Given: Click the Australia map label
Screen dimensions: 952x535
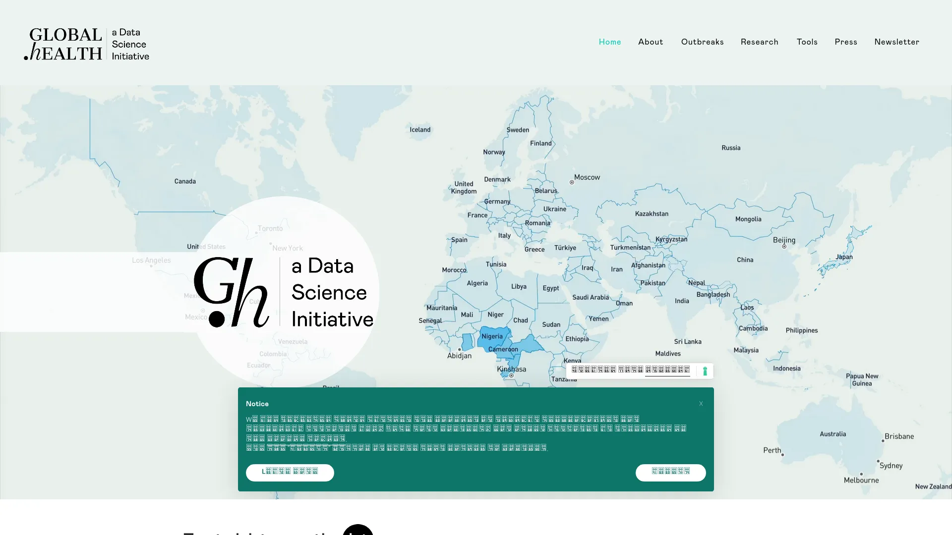Looking at the screenshot, I should pyautogui.click(x=833, y=434).
